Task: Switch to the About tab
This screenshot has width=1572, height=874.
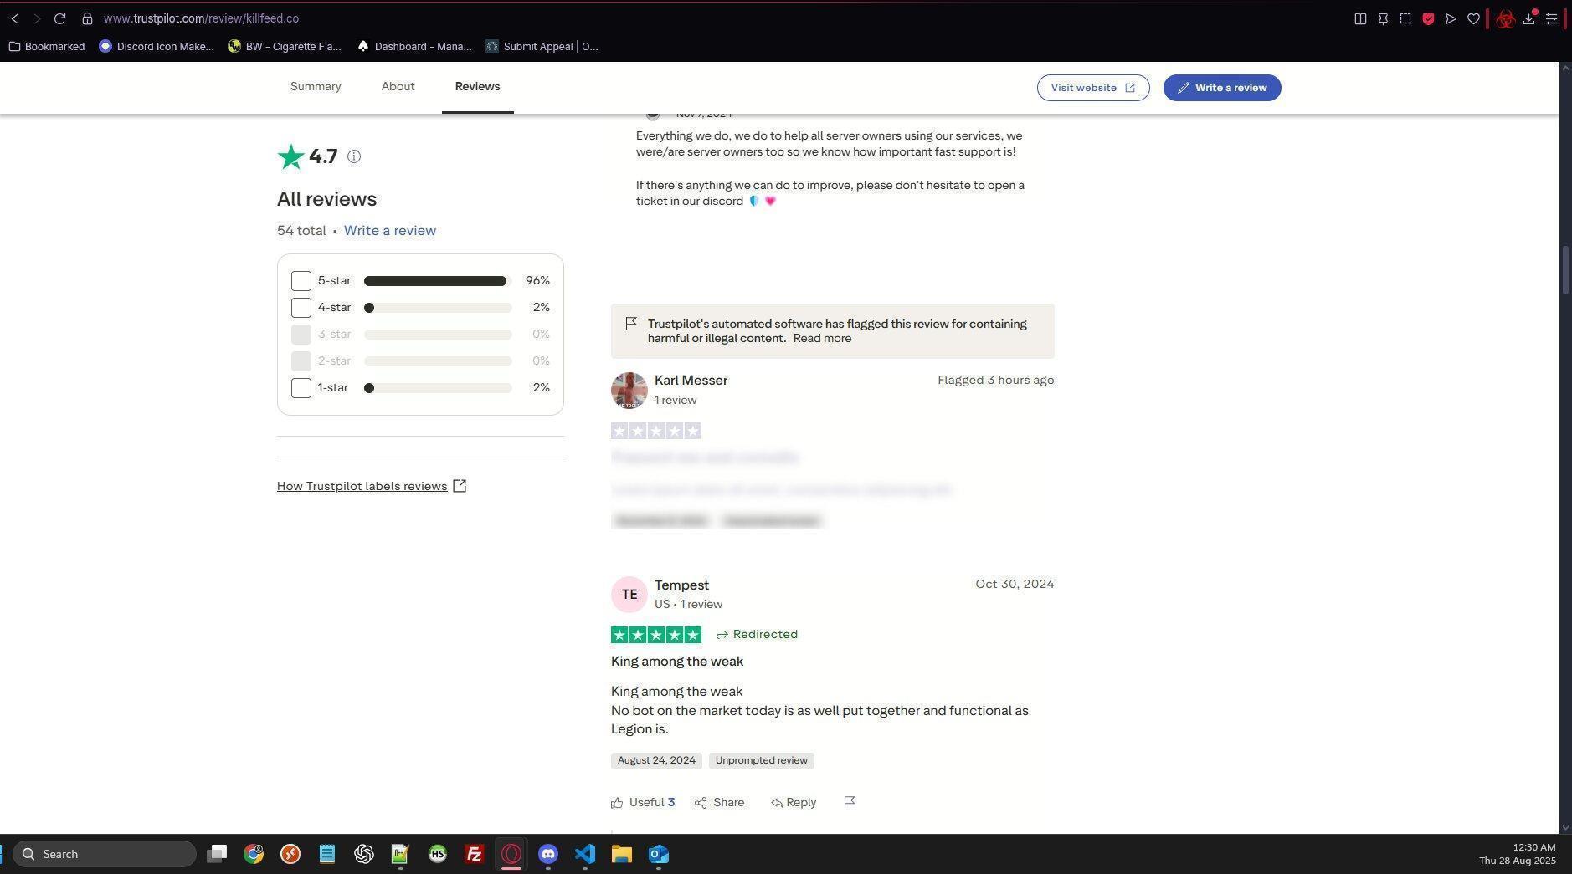Action: [398, 87]
